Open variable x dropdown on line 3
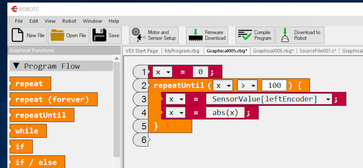This screenshot has width=363, height=168. (x=176, y=99)
